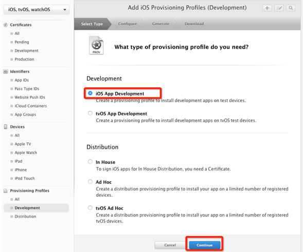
Task: Select iOS App Development radio button
Action: [90, 93]
